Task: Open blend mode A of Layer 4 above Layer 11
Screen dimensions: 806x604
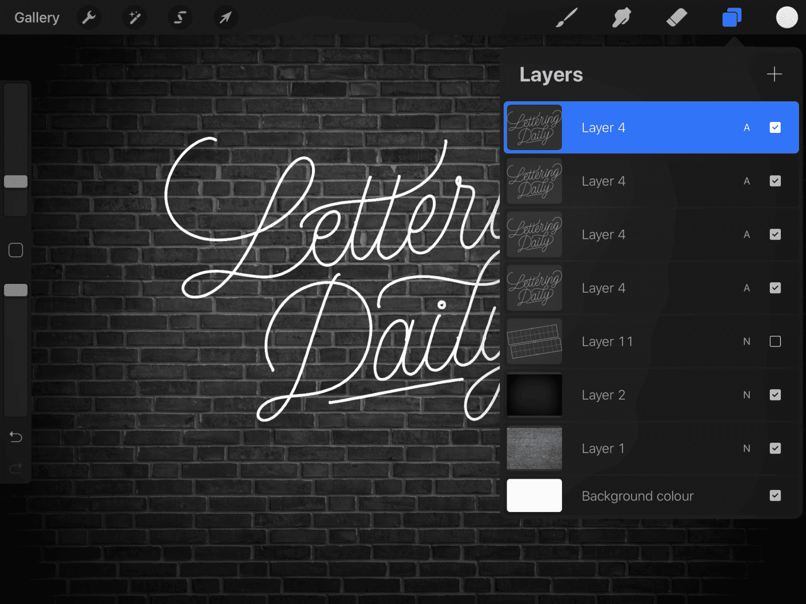Action: [747, 288]
